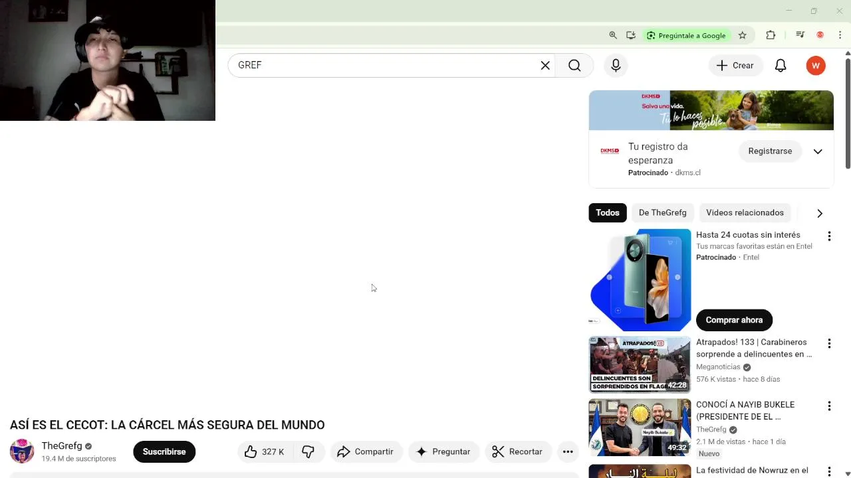Open Hasta 24 cuotas sin interés ad title
This screenshot has height=478, width=851.
coord(748,235)
